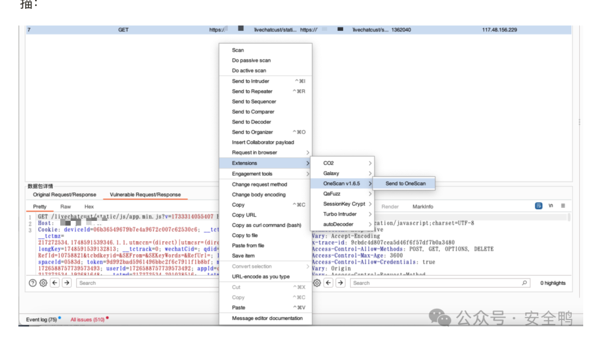The image size is (592, 342).
Task: Select table row 7 GET request
Action: tap(298, 30)
